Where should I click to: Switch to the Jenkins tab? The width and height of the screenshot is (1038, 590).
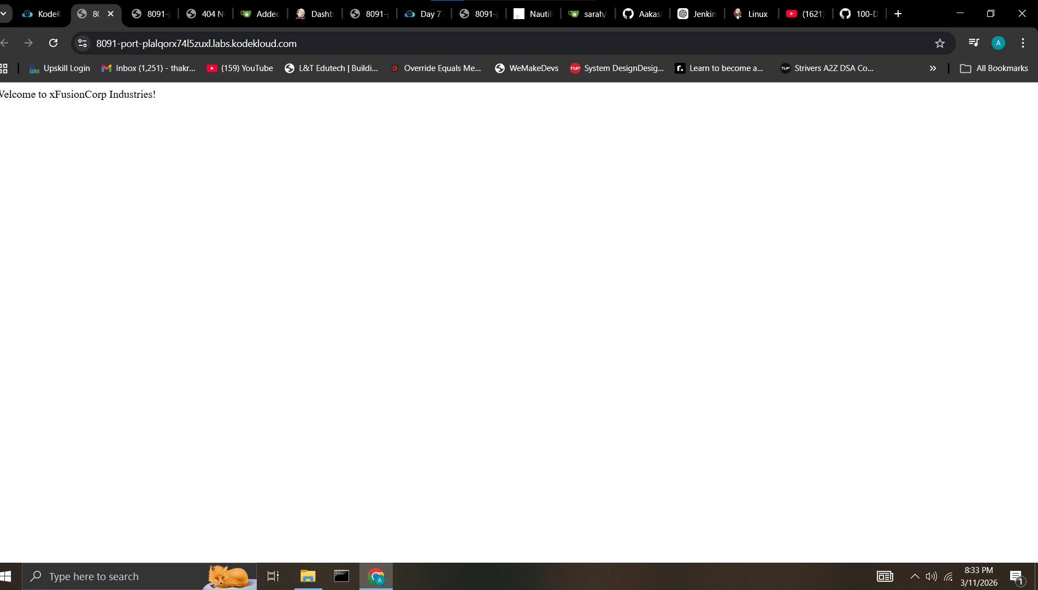(x=698, y=14)
